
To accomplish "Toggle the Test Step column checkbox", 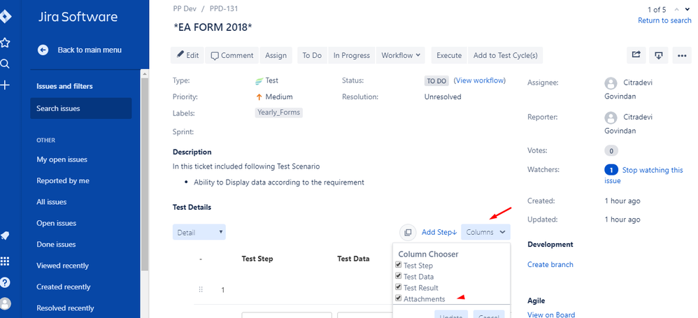I will coord(399,265).
